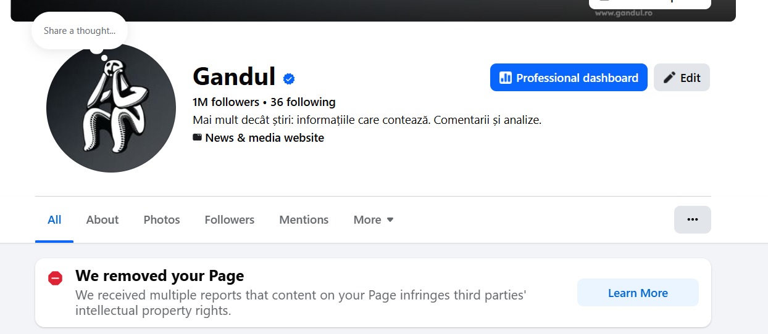The image size is (768, 334).
Task: Open the 36 following list
Action: pyautogui.click(x=303, y=102)
